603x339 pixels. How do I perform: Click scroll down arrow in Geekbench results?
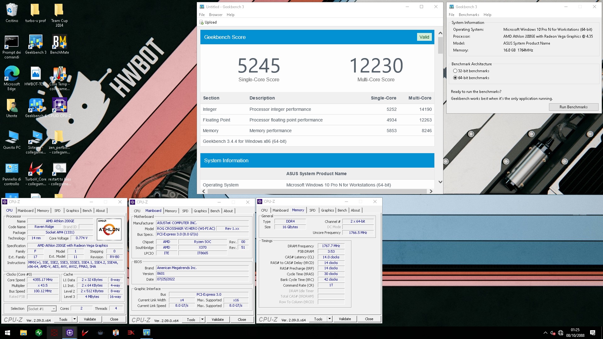(440, 182)
